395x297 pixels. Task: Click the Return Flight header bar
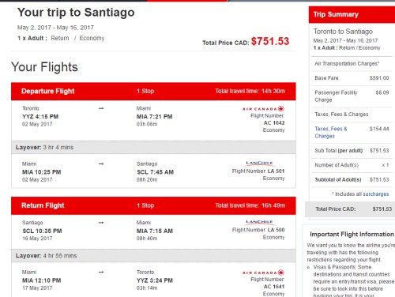153,205
